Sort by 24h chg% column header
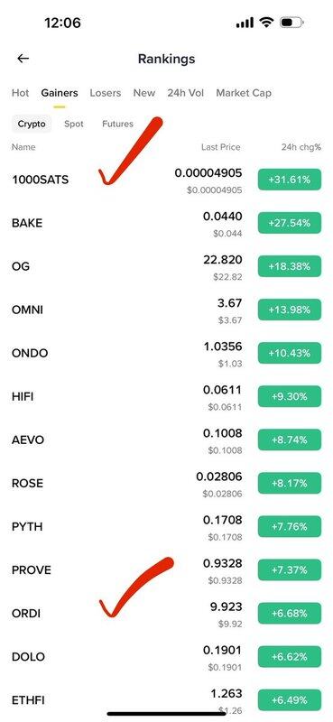 301,147
